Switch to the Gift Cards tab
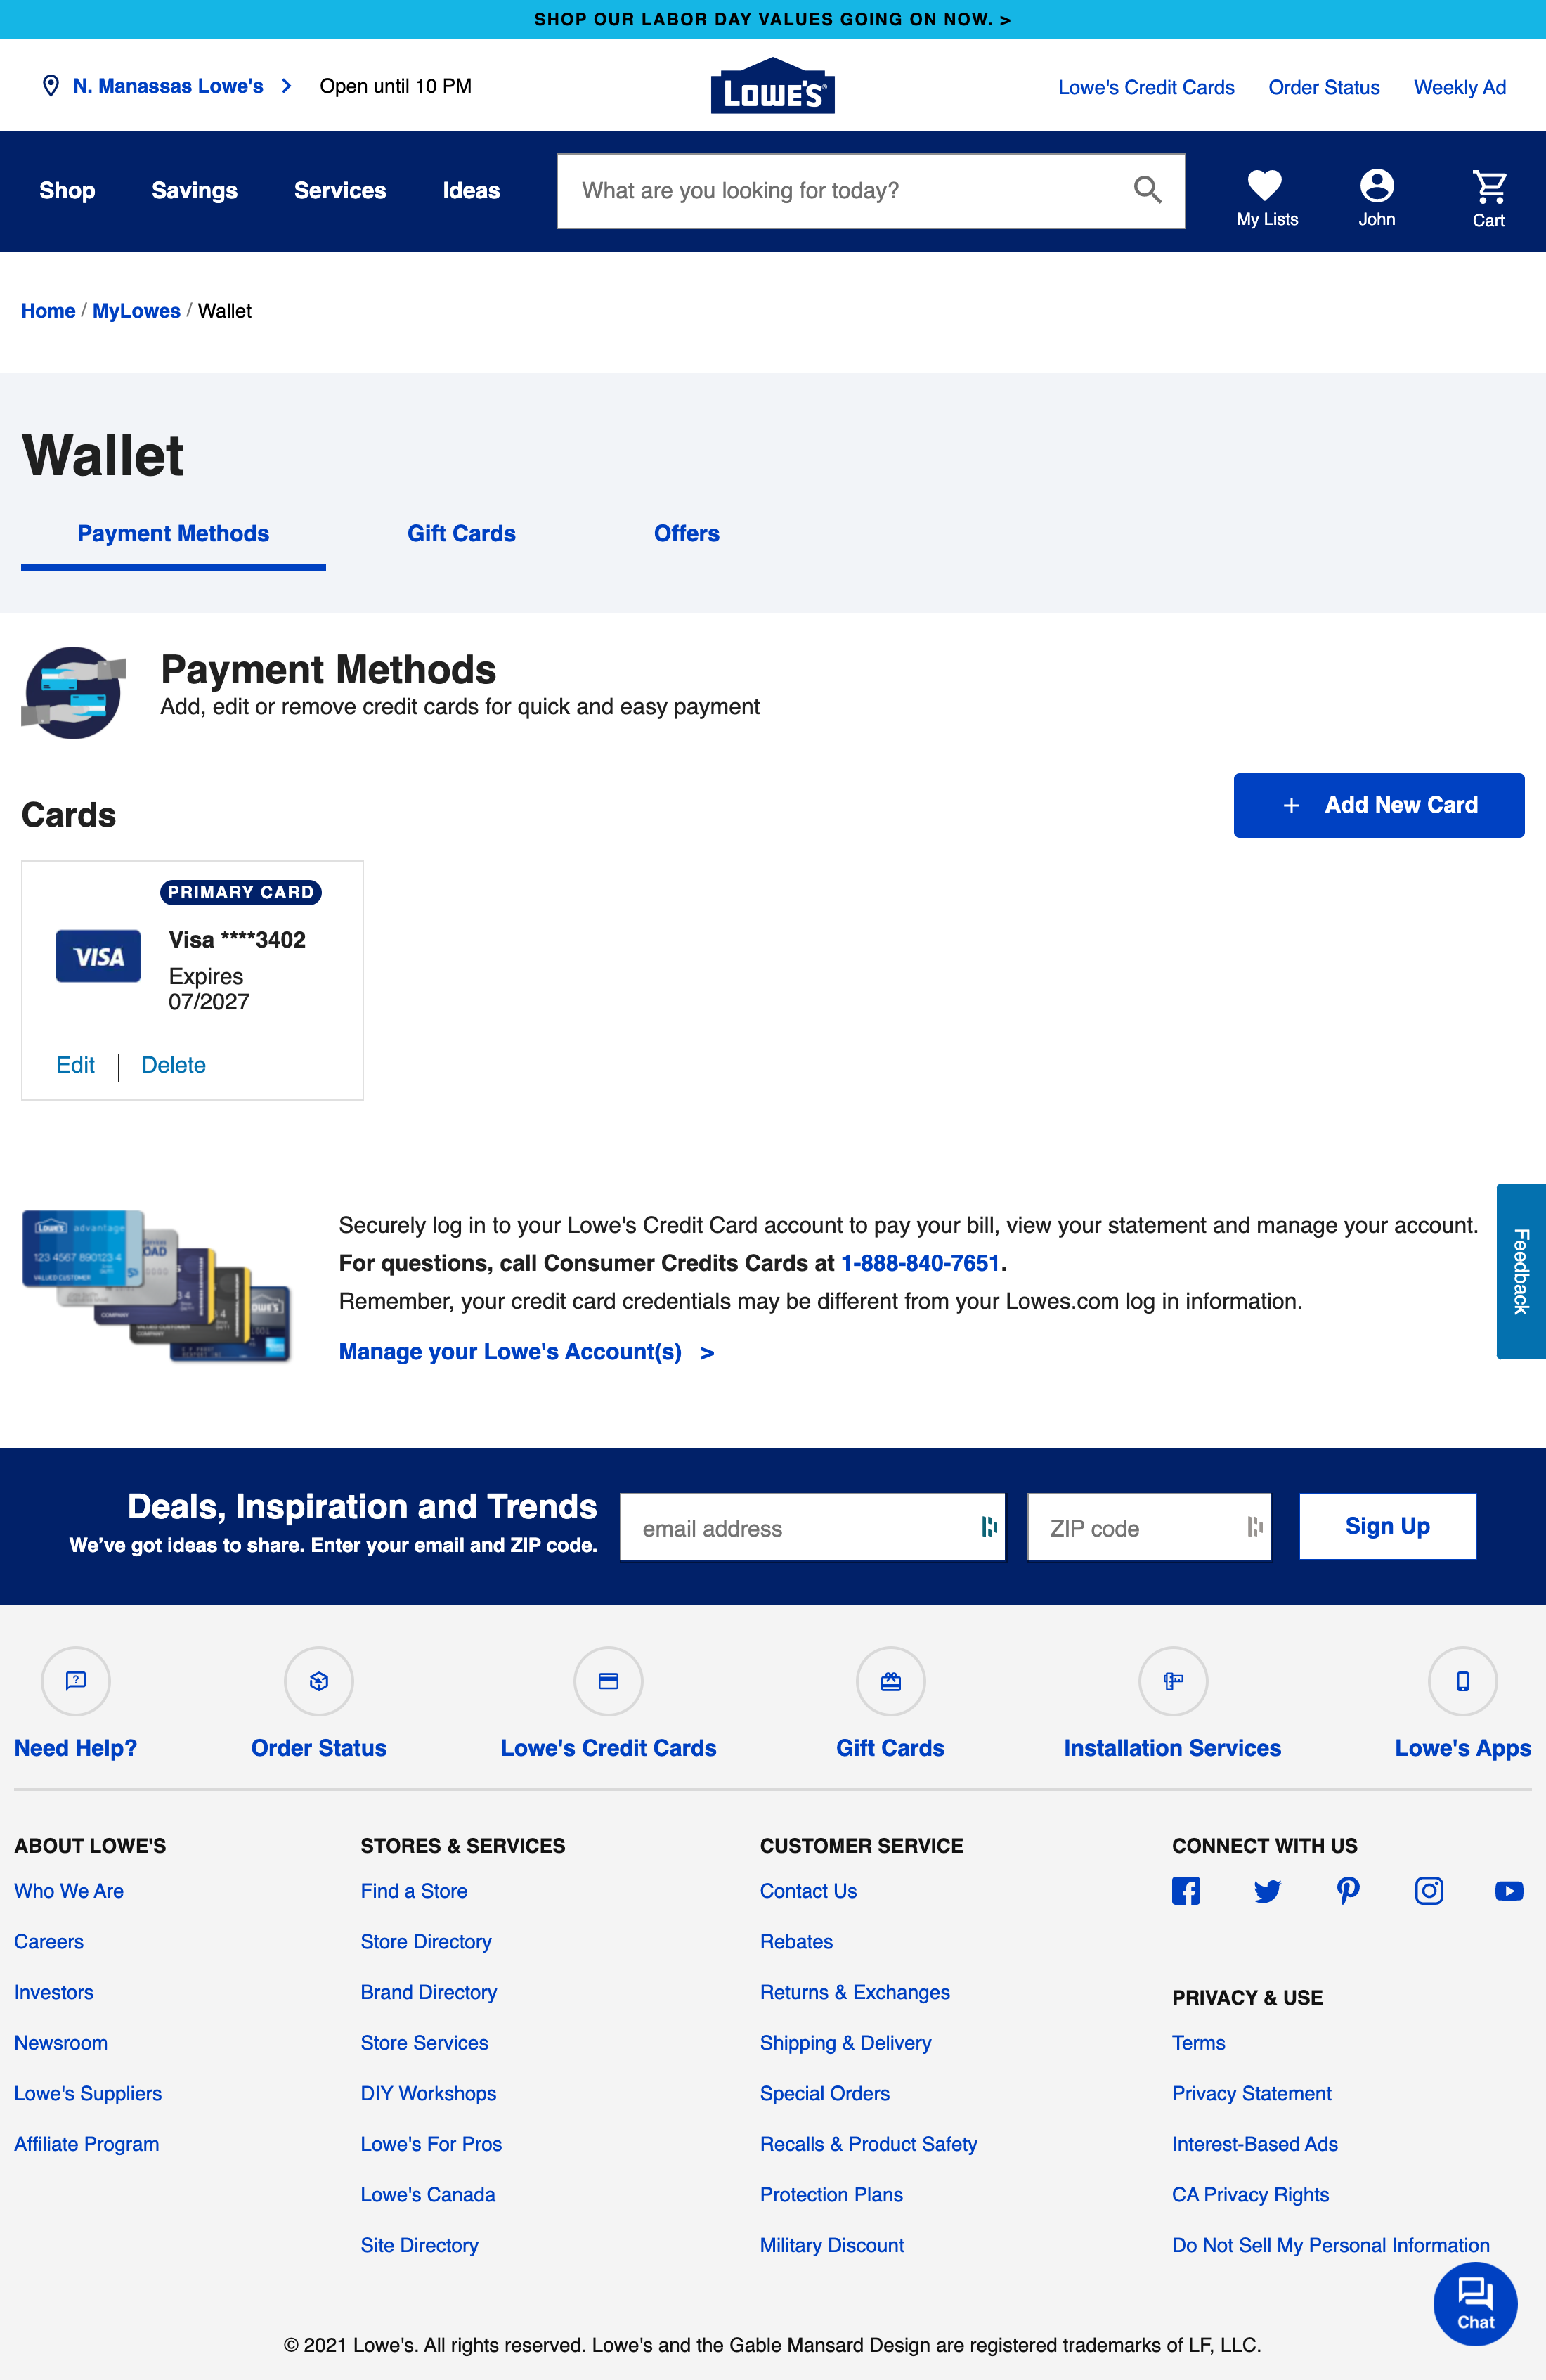The image size is (1546, 2380). pos(461,533)
